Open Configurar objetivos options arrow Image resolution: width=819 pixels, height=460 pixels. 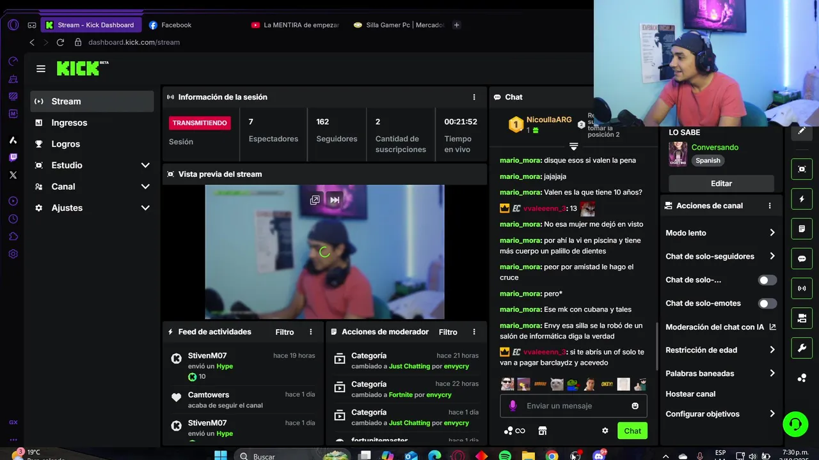click(772, 414)
